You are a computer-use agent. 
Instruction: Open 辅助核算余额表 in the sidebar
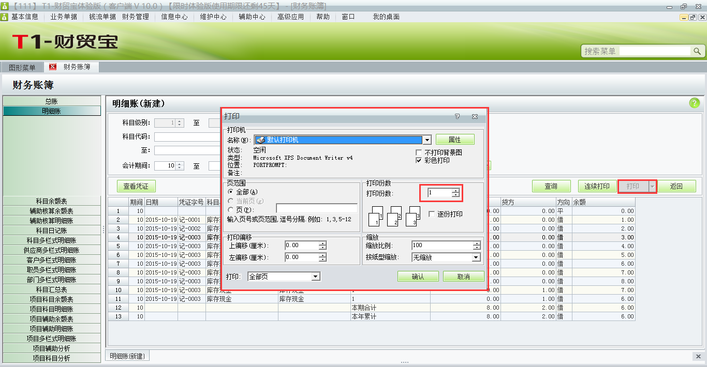52,211
